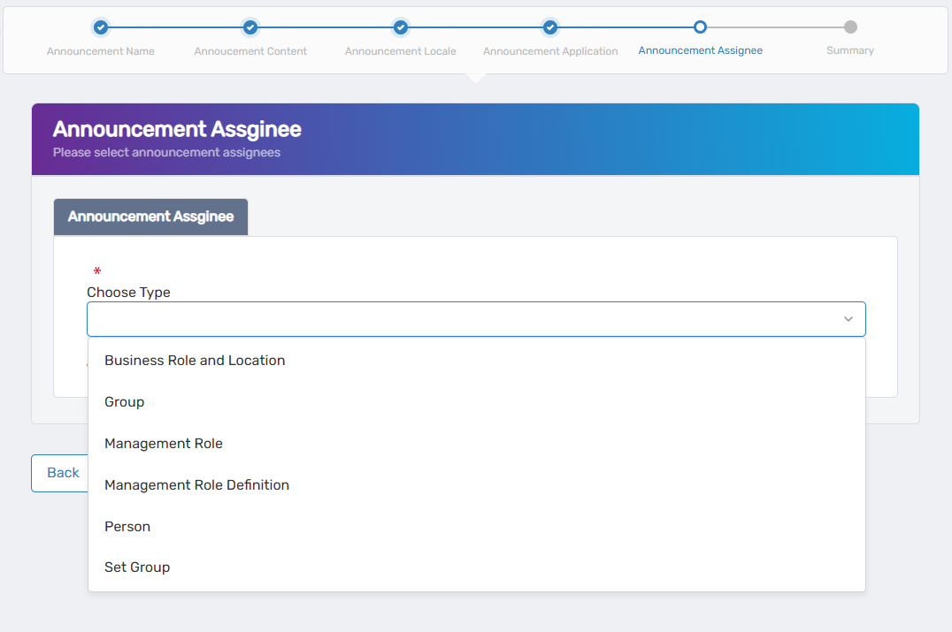Switch to the Announcement Assginee tab
Screen dimensions: 952x632
150,216
